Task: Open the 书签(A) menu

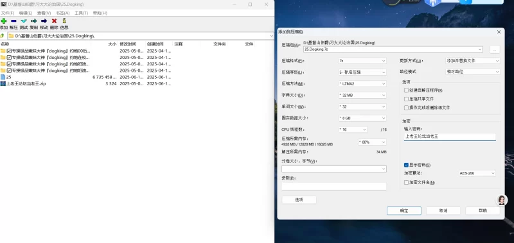Action: pos(62,13)
